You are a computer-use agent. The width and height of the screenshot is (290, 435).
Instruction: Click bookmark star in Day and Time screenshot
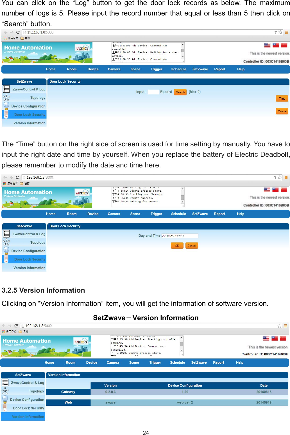pyautogui.click(x=280, y=178)
